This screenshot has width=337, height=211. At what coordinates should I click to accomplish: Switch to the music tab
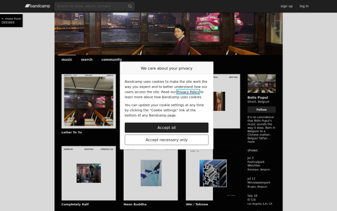67,60
